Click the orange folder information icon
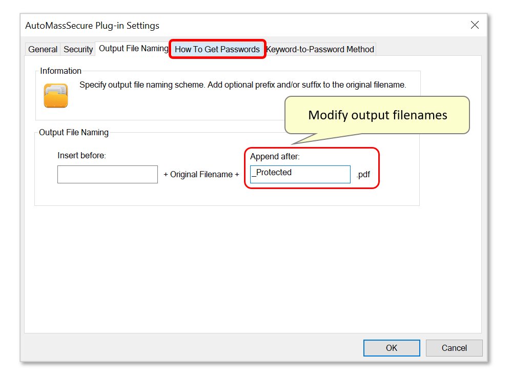The image size is (511, 377). point(56,95)
